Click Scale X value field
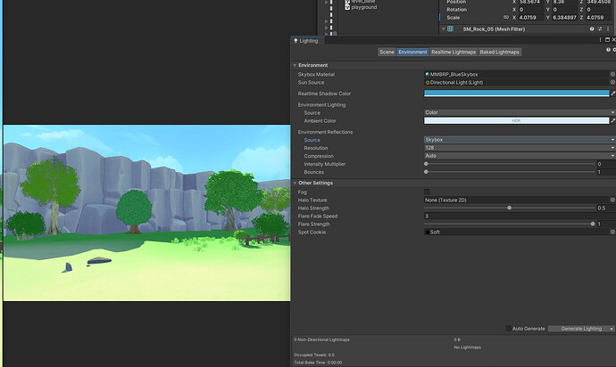Image resolution: width=616 pixels, height=367 pixels. 531,17
